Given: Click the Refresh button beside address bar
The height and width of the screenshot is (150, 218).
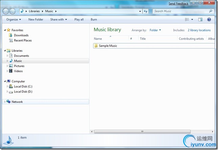Looking at the screenshot, I should pyautogui.click(x=146, y=11).
